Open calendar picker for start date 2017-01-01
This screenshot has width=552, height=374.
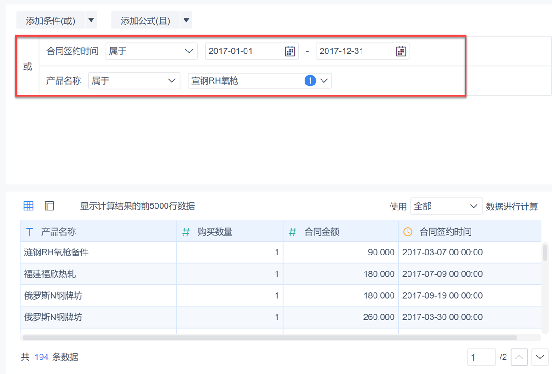pos(290,51)
